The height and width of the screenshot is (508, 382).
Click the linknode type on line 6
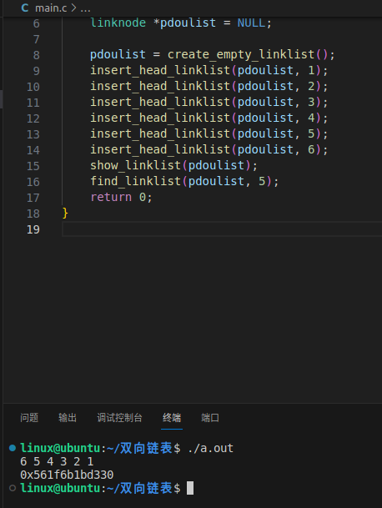tap(118, 23)
